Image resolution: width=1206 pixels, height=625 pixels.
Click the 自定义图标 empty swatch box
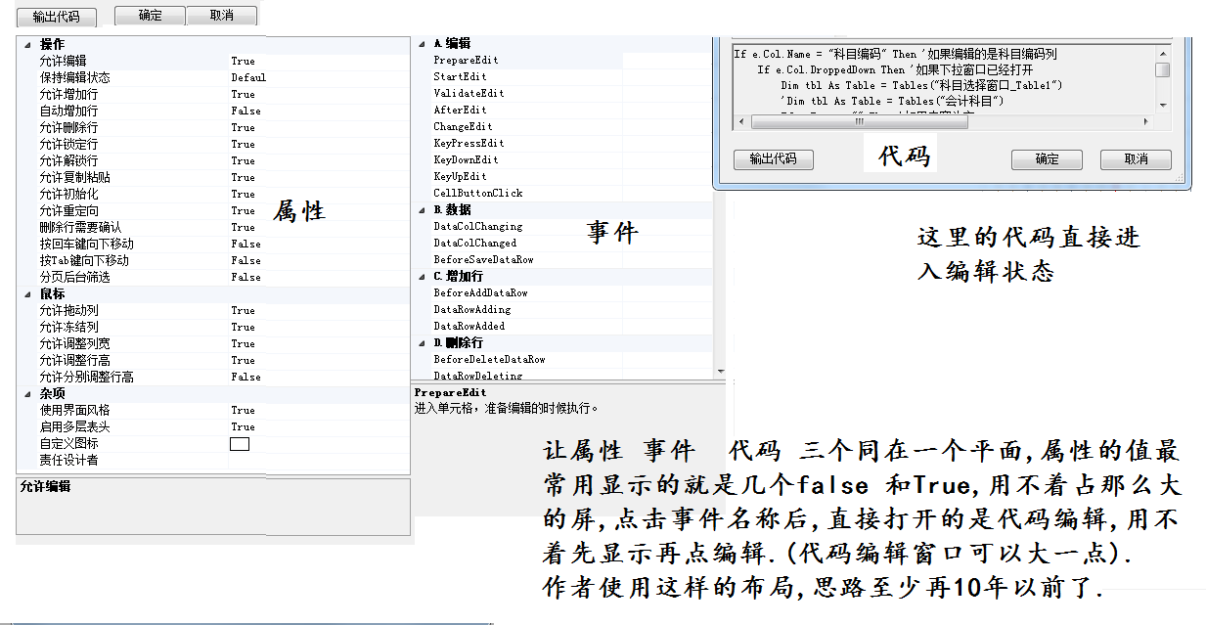tap(239, 444)
